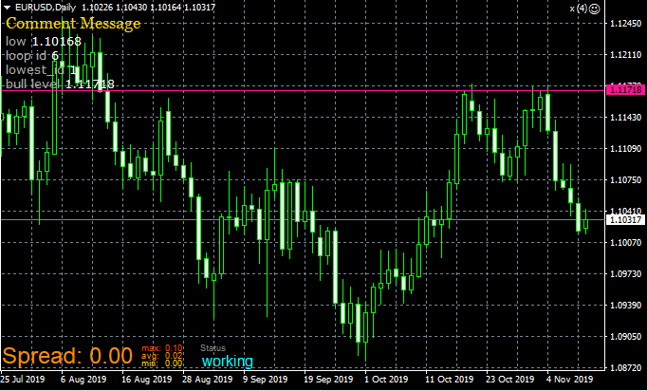
Task: Click the 23 Oct 2019 date label
Action: click(x=509, y=379)
